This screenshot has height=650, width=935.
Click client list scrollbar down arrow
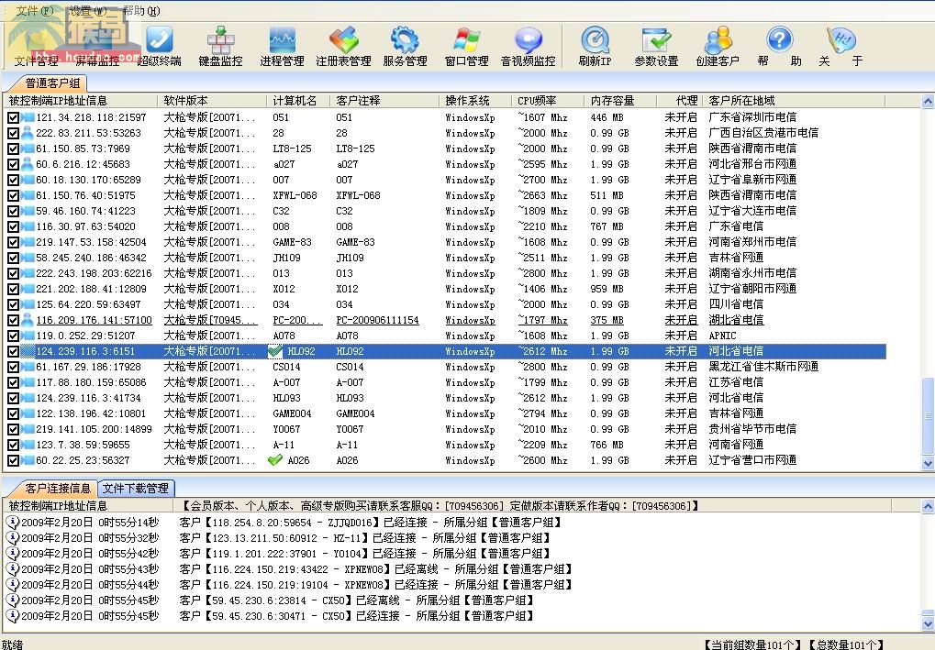pyautogui.click(x=928, y=462)
